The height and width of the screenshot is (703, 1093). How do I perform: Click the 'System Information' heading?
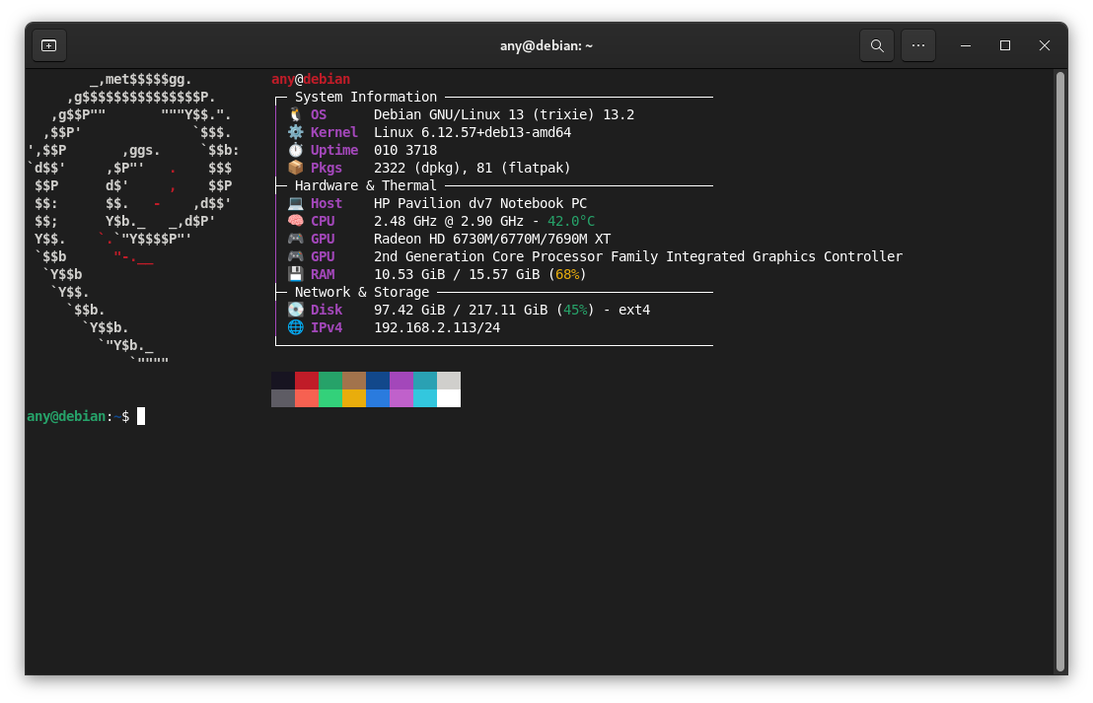pos(366,98)
